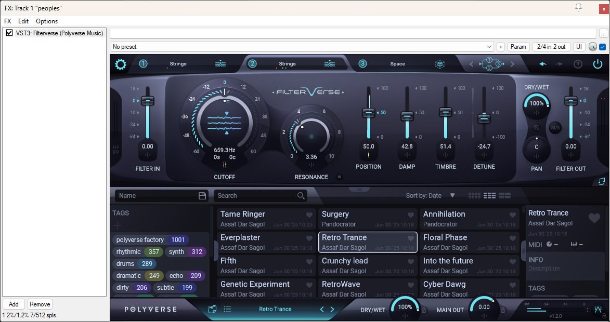Image resolution: width=610 pixels, height=322 pixels.
Task: Click the filter slot 1 number icon
Action: point(143,64)
